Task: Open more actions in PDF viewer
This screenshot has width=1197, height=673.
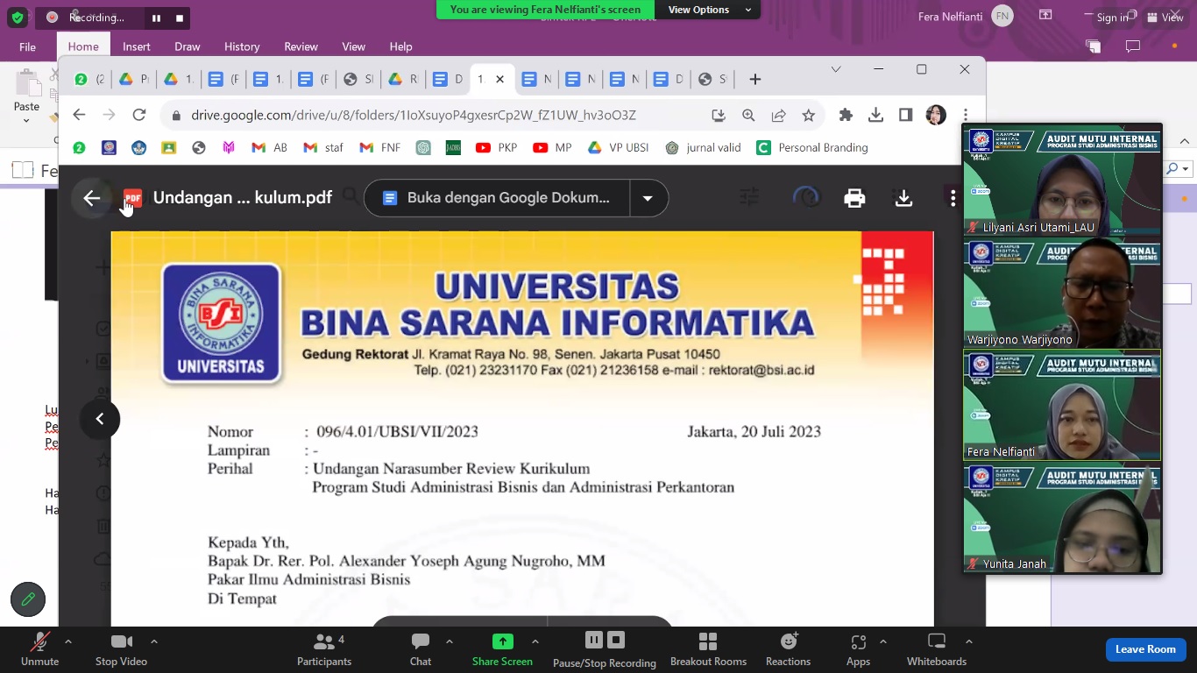Action: (953, 198)
